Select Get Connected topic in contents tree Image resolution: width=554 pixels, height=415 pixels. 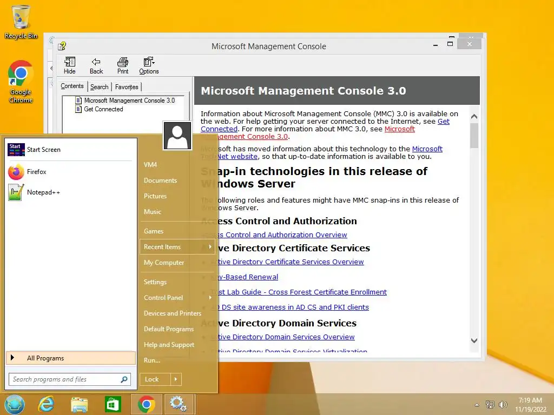click(103, 109)
